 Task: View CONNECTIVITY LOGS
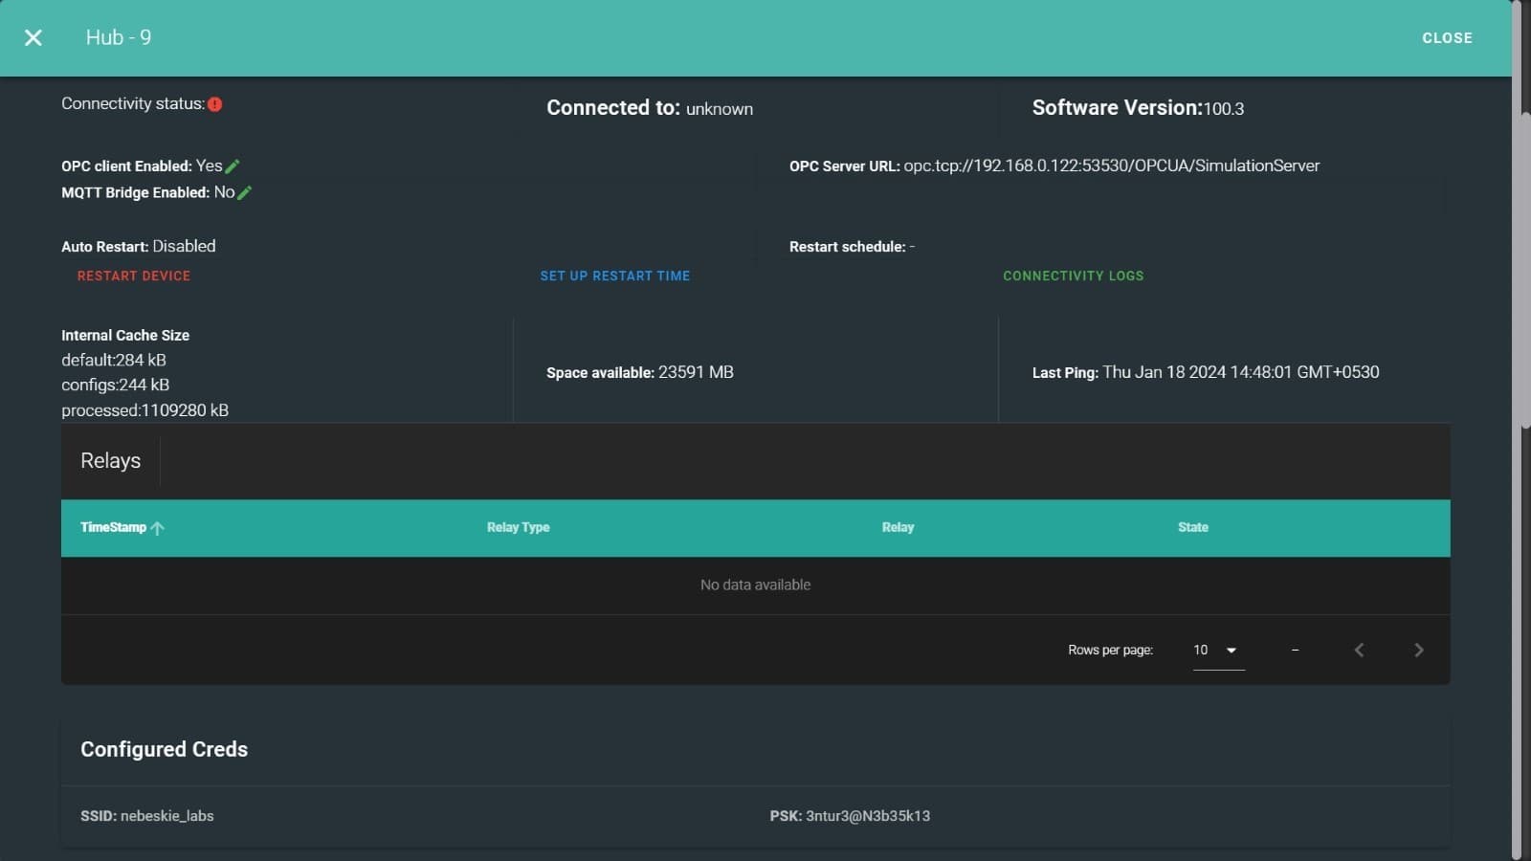pyautogui.click(x=1073, y=276)
